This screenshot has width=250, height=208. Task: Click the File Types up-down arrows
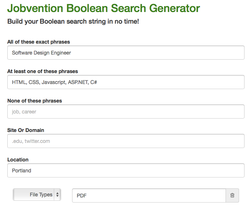pos(57,195)
